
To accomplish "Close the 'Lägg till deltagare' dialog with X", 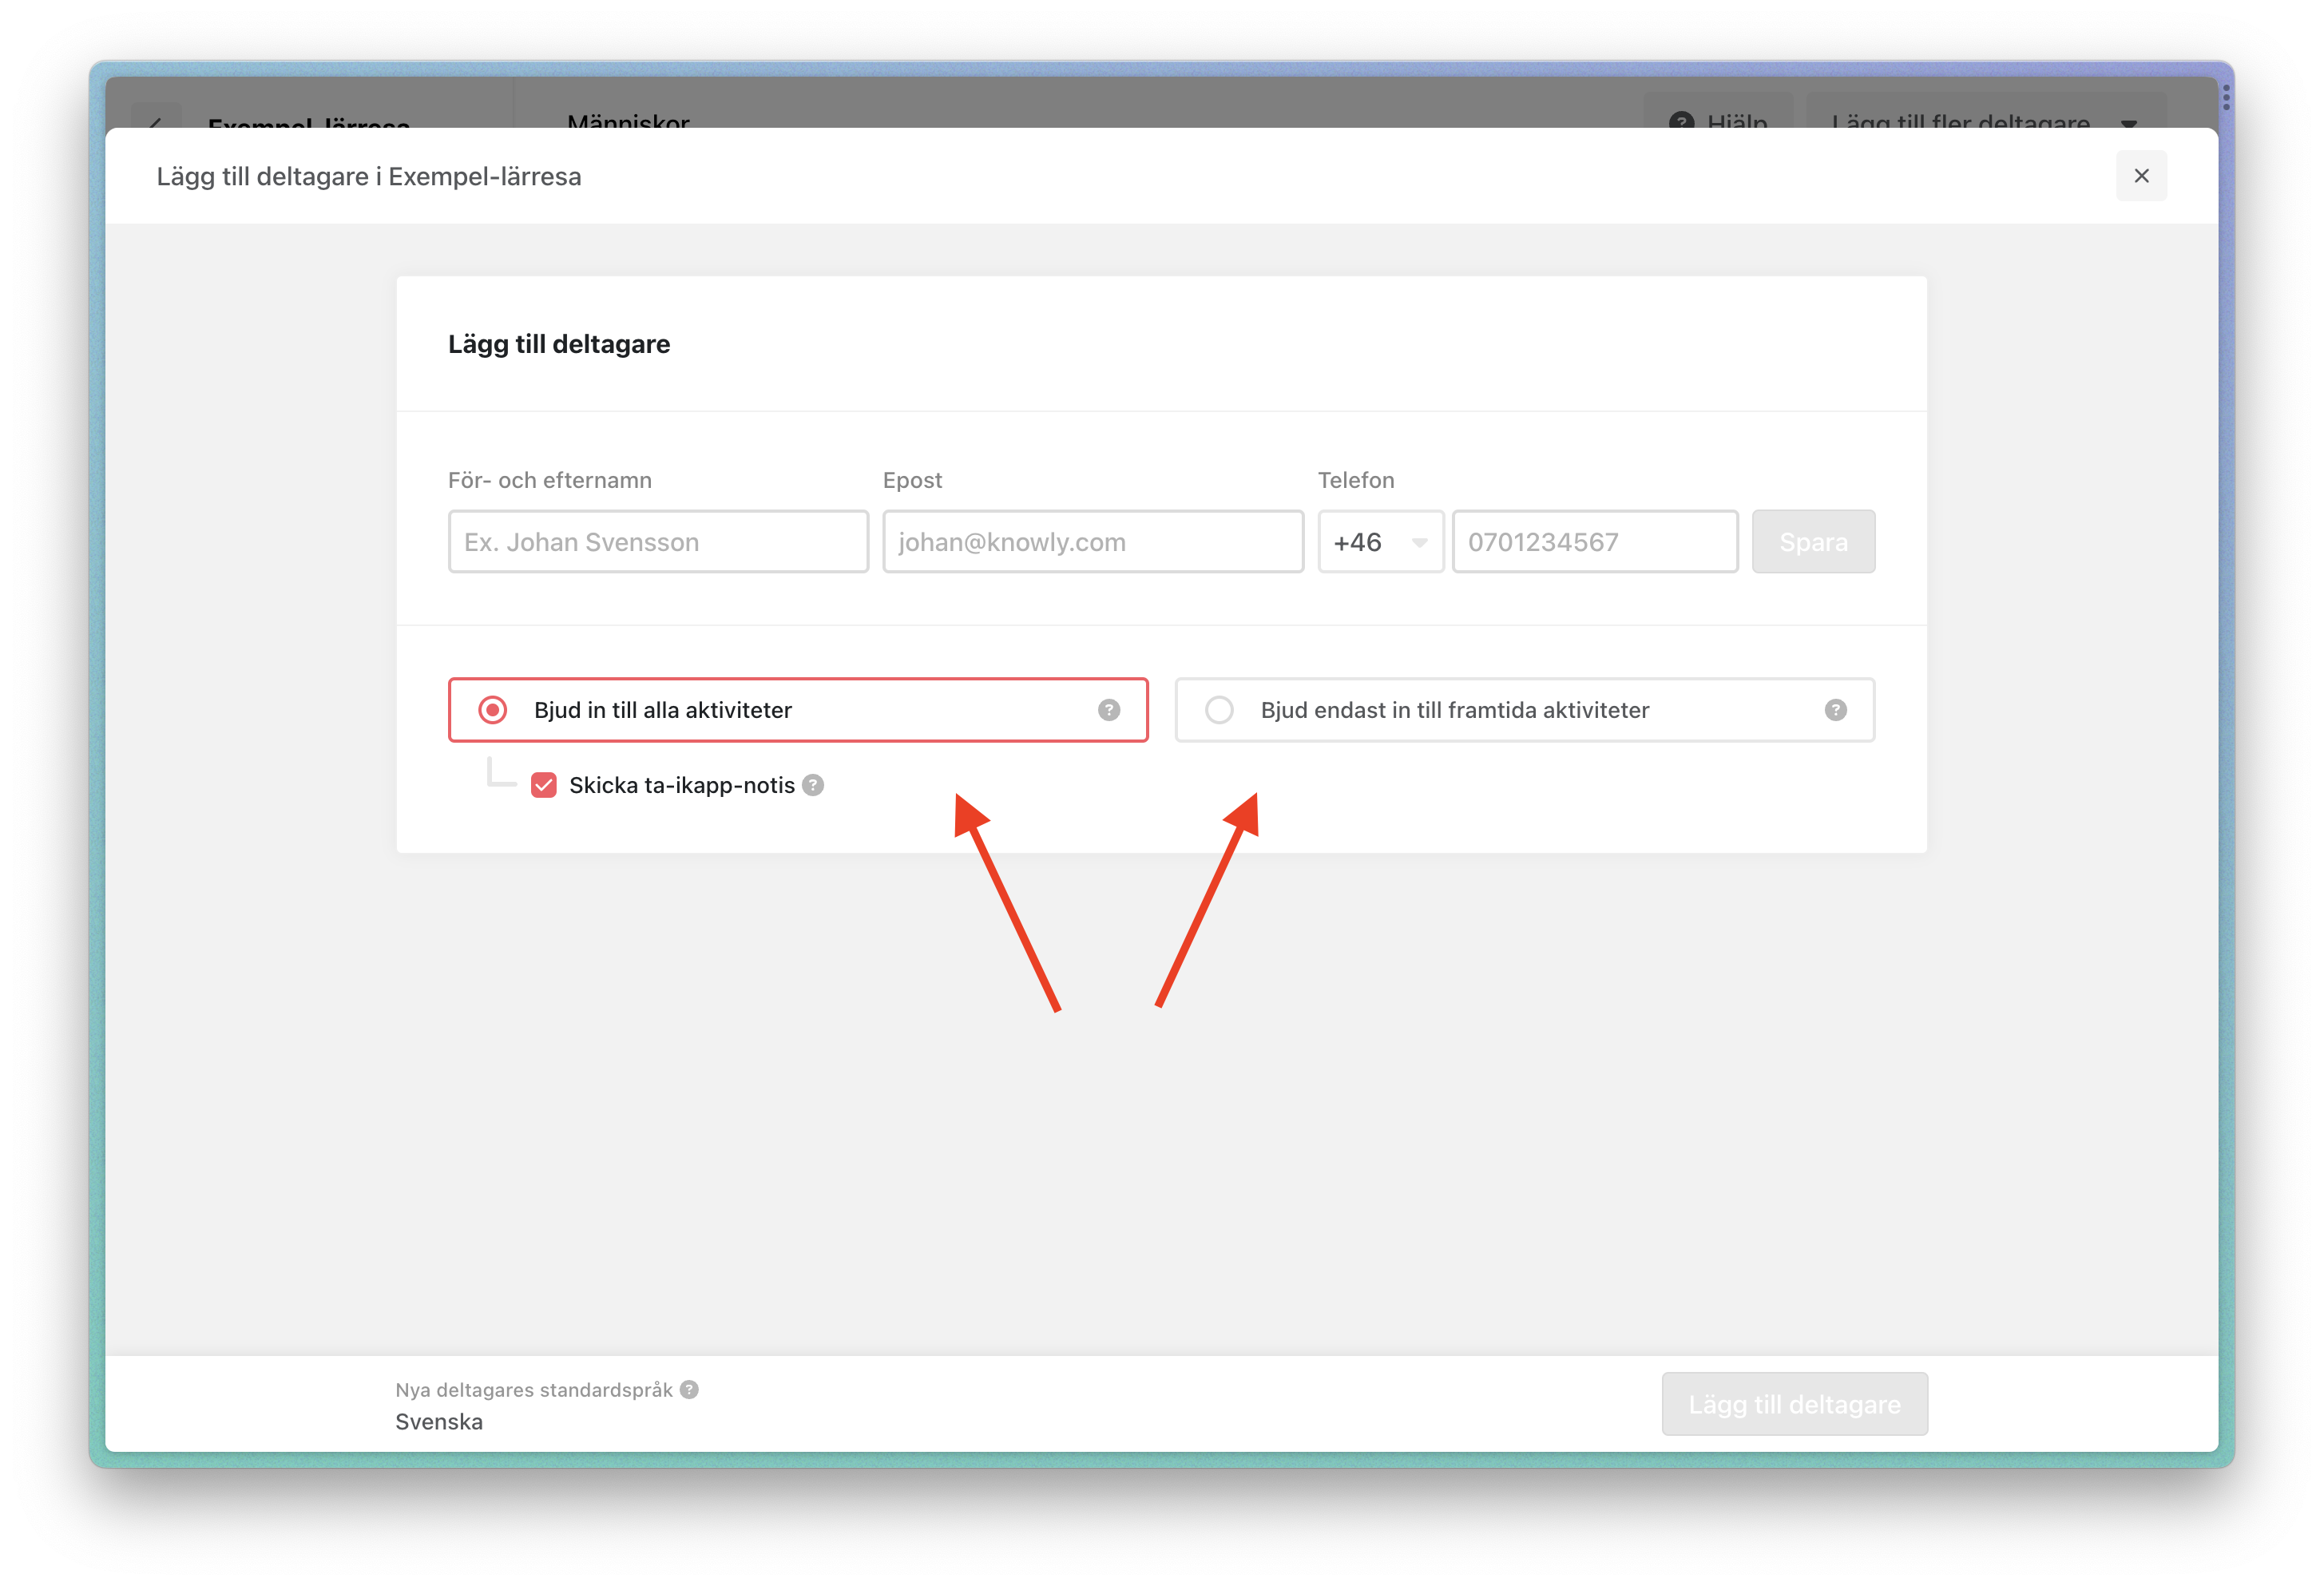I will pyautogui.click(x=2140, y=176).
